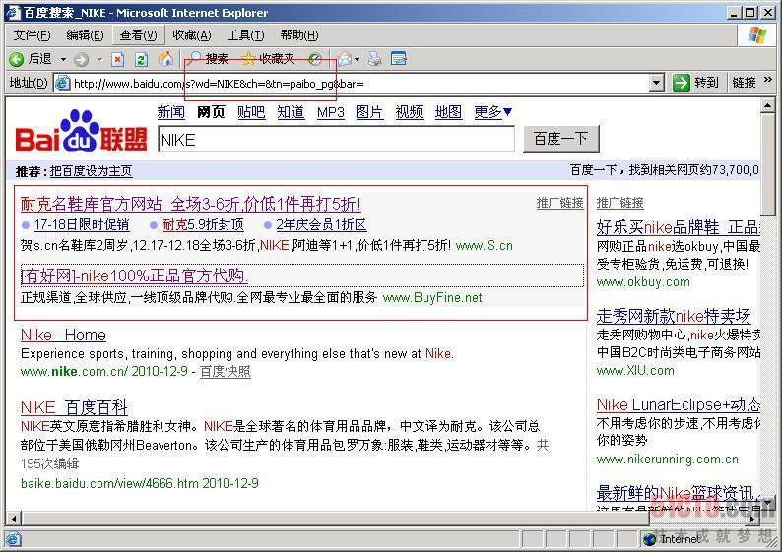Click the Baidu 联盟 logo

pos(82,131)
